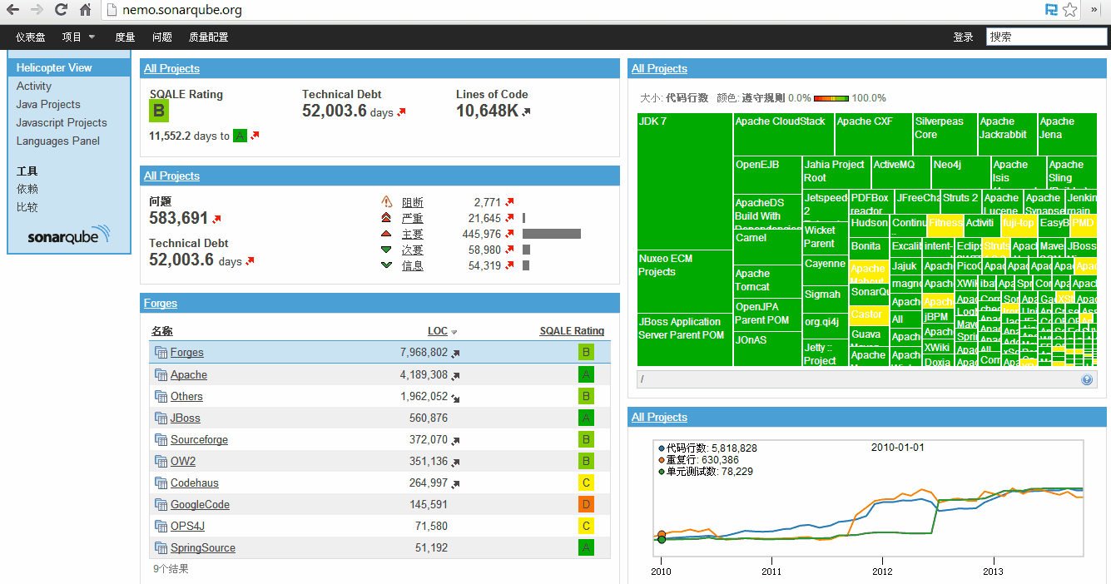Open All Projects link above the treemap
The image size is (1111, 584).
coord(659,68)
